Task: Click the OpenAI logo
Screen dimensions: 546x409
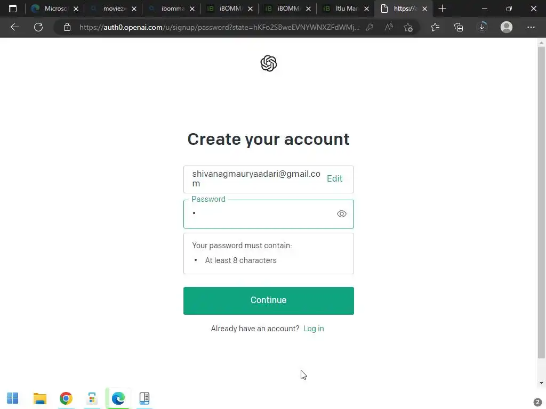Action: [x=269, y=63]
